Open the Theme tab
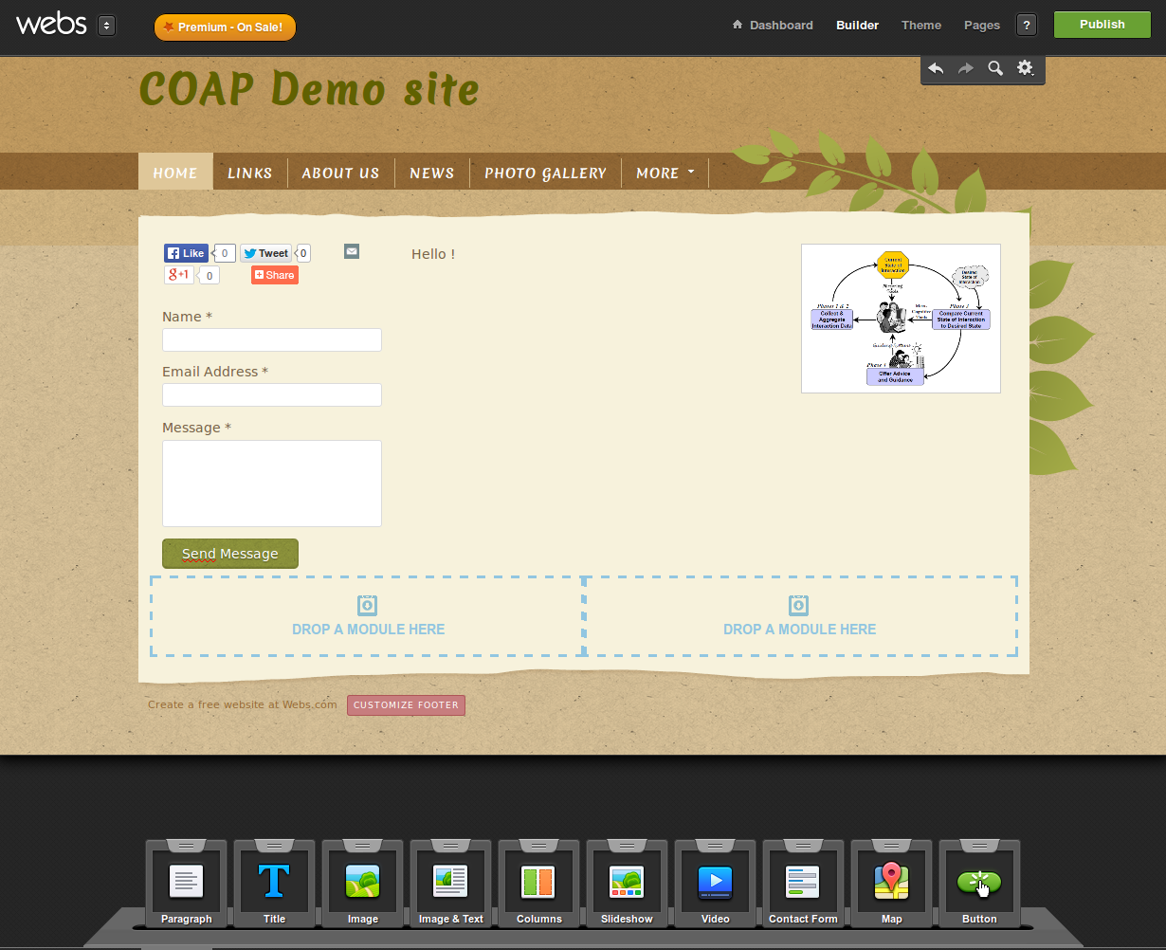The width and height of the screenshot is (1166, 950). (920, 26)
